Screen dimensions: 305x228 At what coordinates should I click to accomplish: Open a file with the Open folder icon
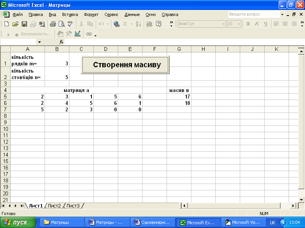point(15,24)
